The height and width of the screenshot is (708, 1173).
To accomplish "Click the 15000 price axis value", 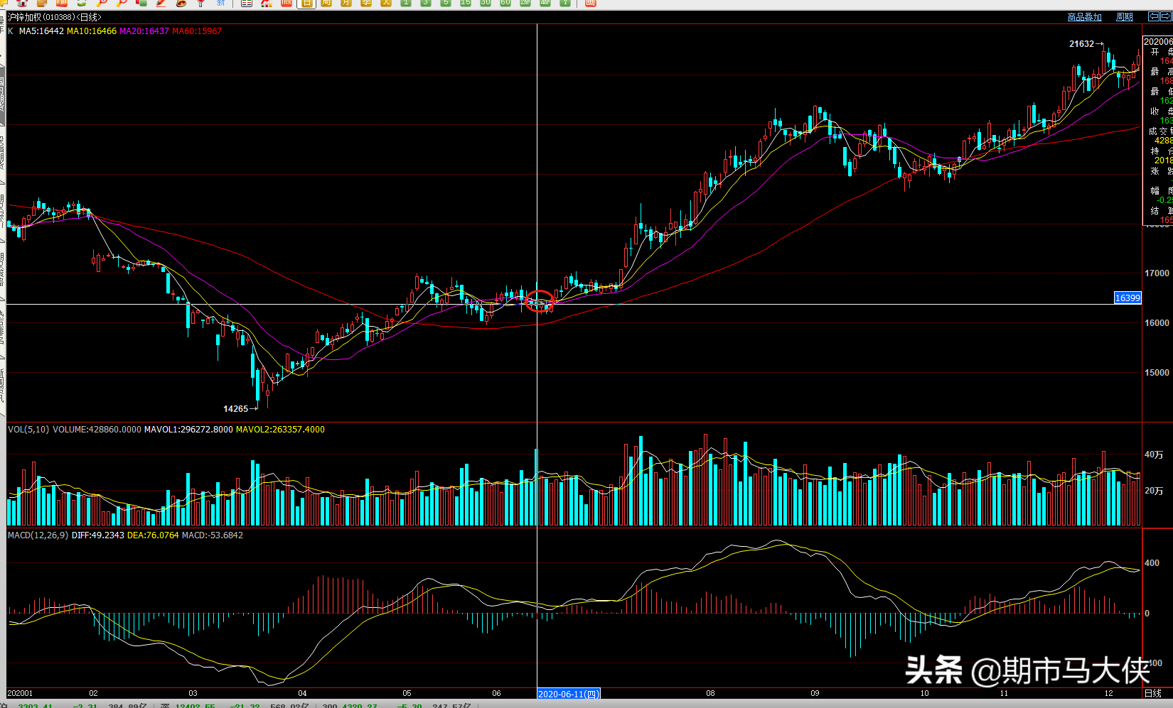I will pyautogui.click(x=1157, y=373).
